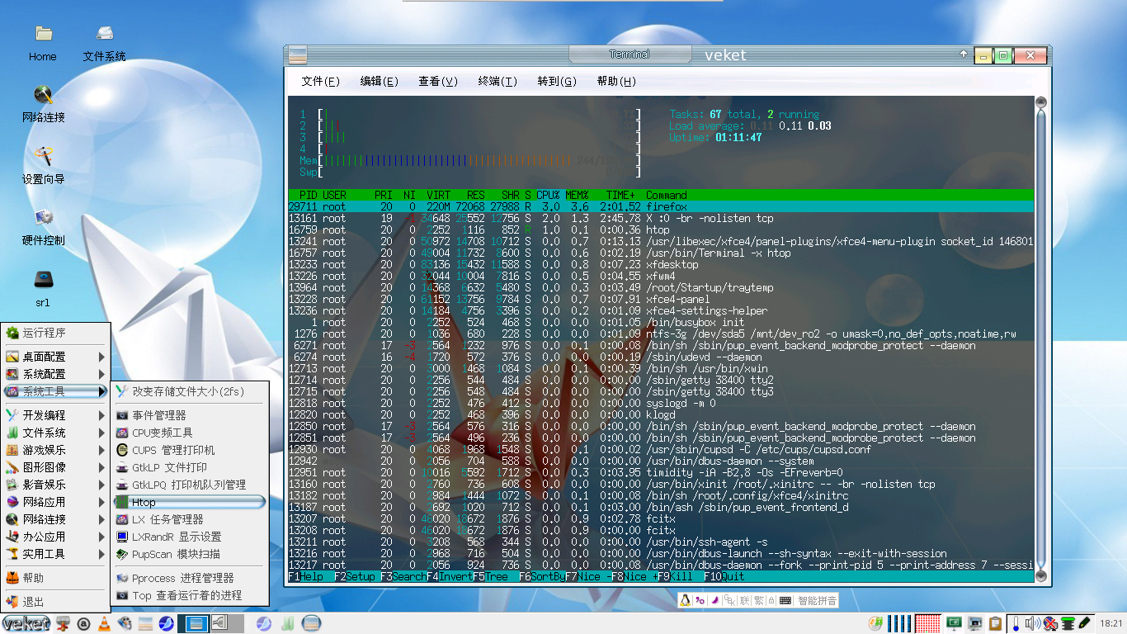Toggle half-moon full/half width mode
The height and width of the screenshot is (634, 1127).
tap(716, 600)
